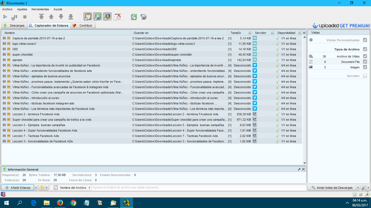Viewport: 371px width, 208px height.
Task: Expand Vilma Núñez - ejemplos de buenos anuncios
Action: [x=4, y=76]
